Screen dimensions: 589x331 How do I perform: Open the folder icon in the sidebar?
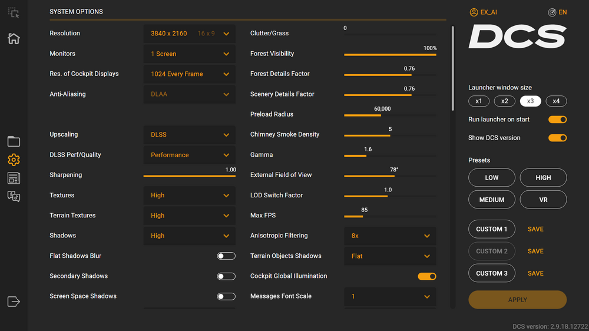14,141
